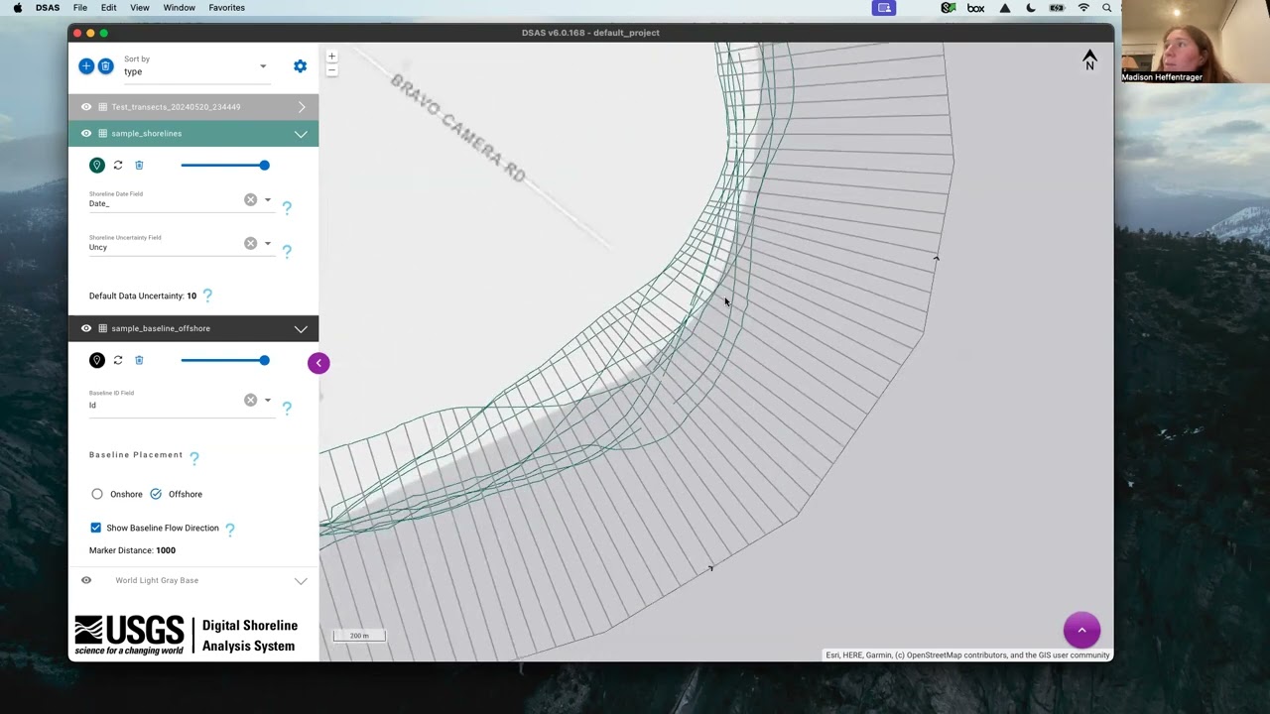Screen dimensions: 1270x714
Task: Open the File menu
Action: click(x=80, y=8)
